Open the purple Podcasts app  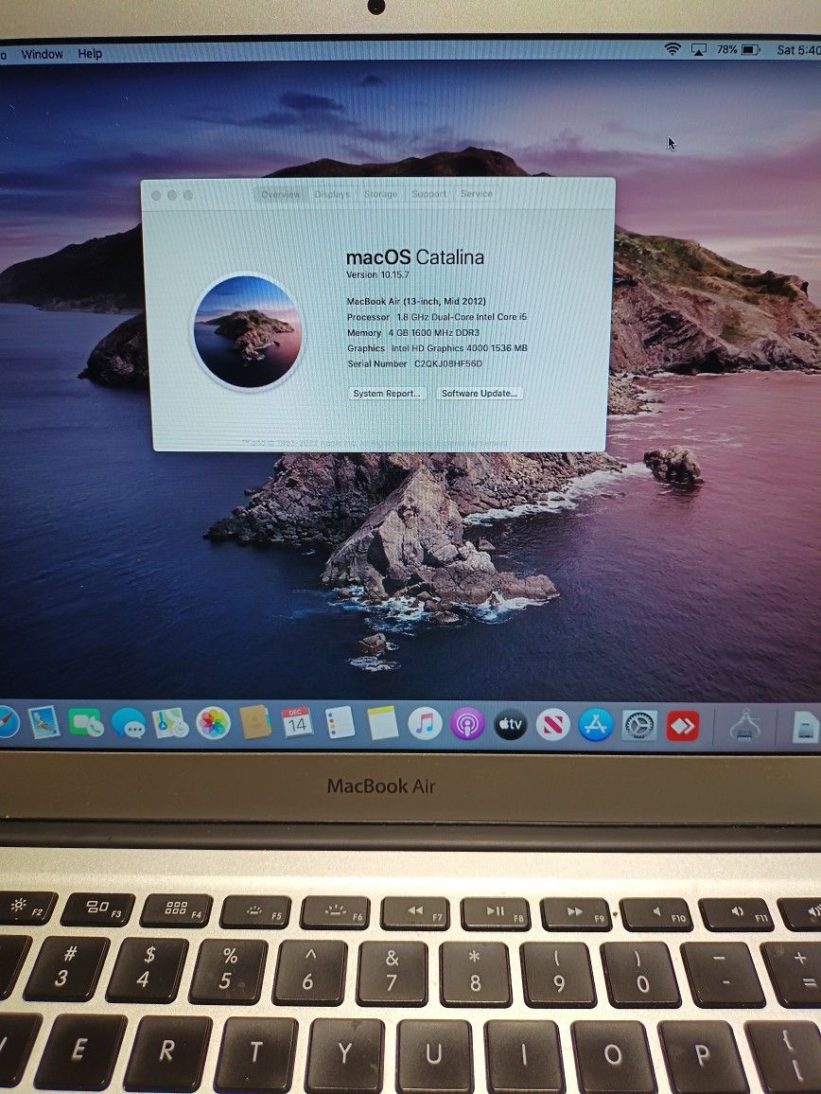point(467,725)
